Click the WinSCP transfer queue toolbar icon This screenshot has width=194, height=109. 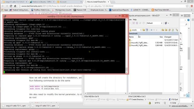(x=134, y=23)
